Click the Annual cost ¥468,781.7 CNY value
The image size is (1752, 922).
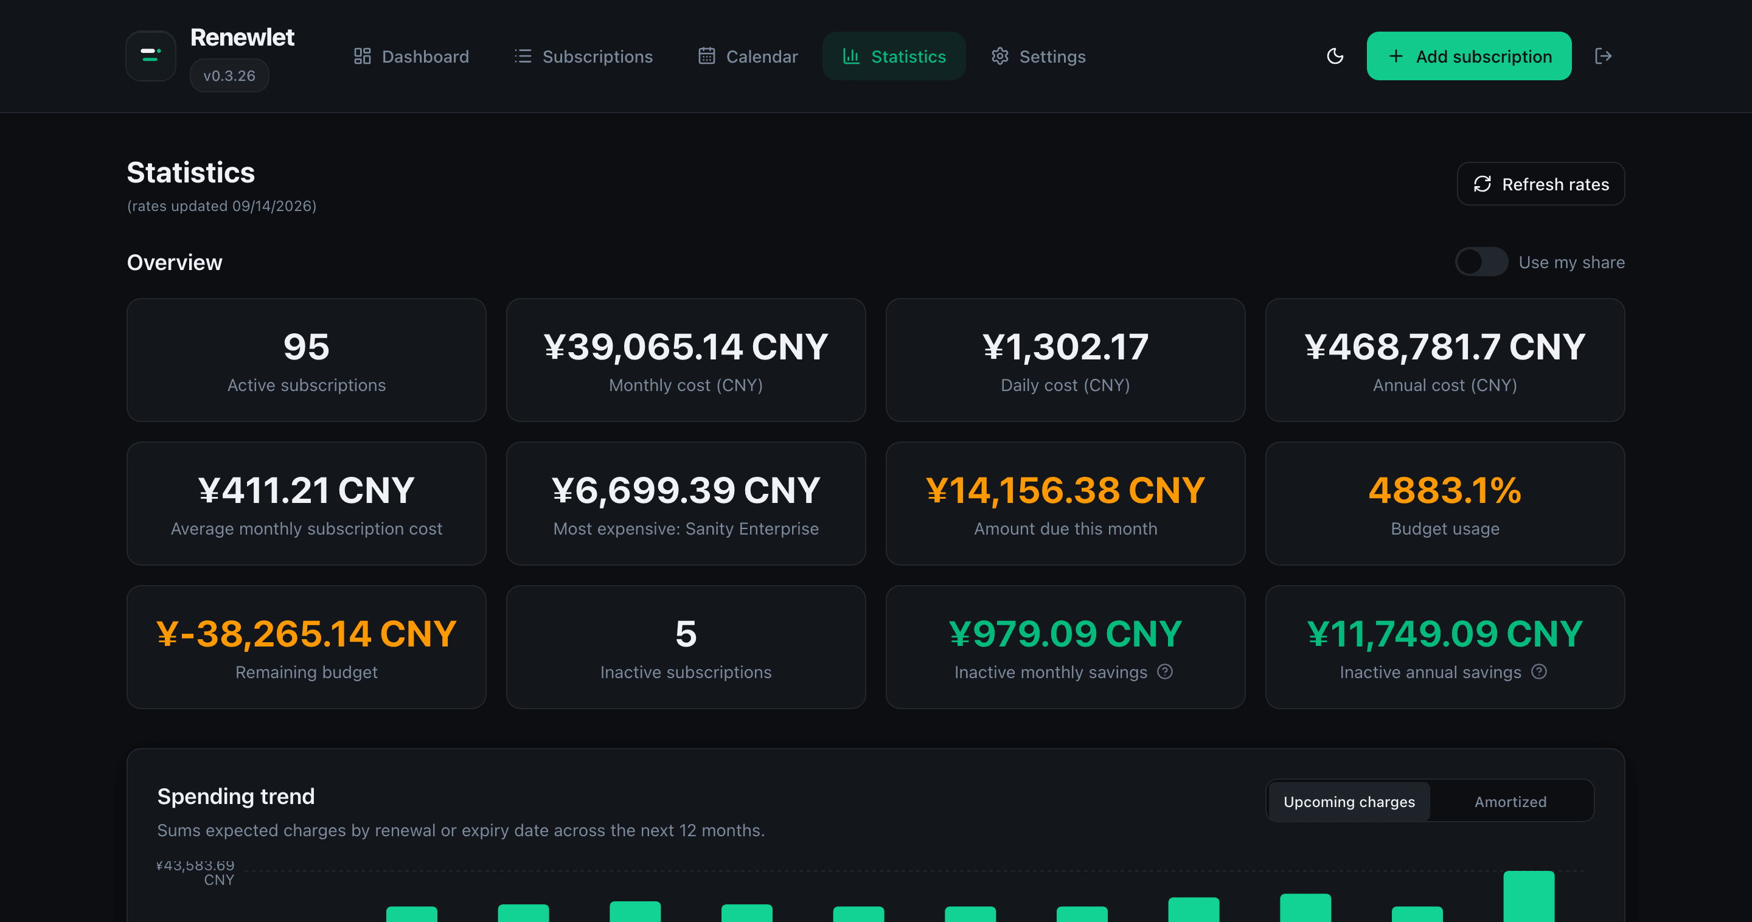[1445, 347]
